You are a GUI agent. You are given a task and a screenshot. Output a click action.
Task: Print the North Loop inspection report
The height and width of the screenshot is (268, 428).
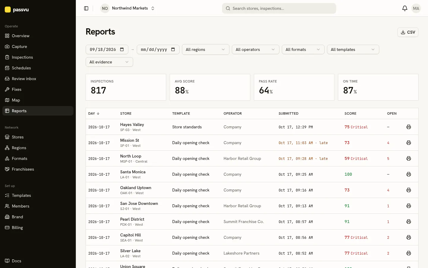pyautogui.click(x=409, y=158)
